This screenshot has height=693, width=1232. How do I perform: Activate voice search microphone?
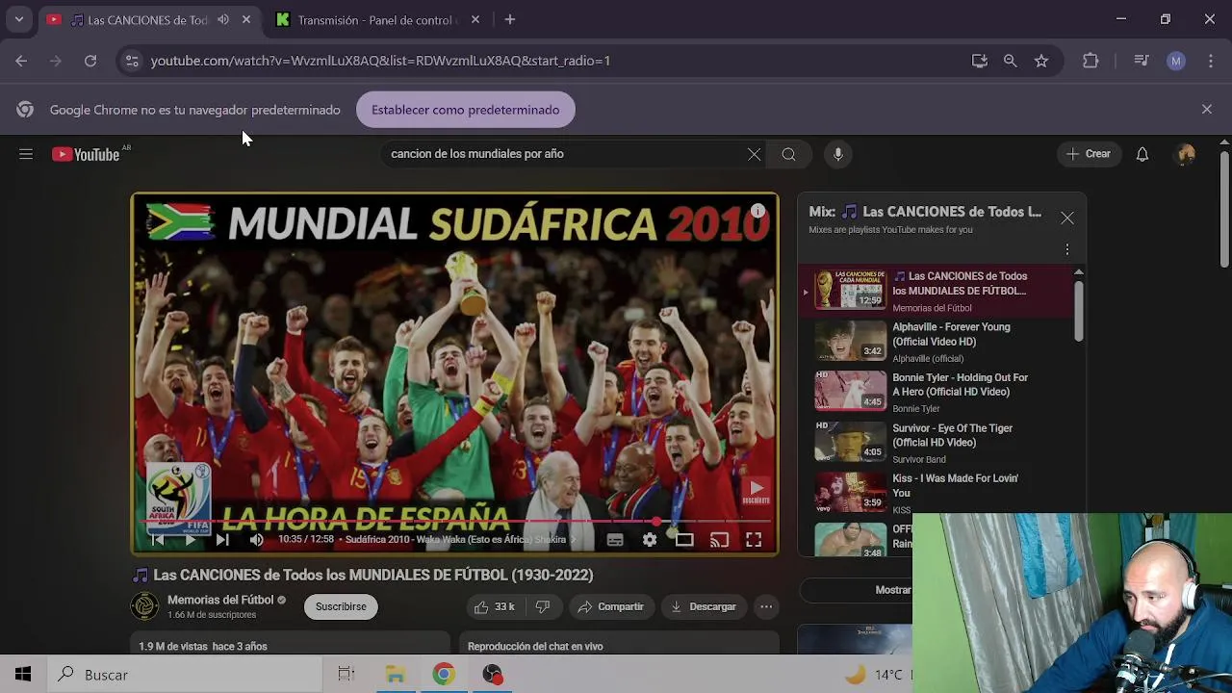click(838, 154)
